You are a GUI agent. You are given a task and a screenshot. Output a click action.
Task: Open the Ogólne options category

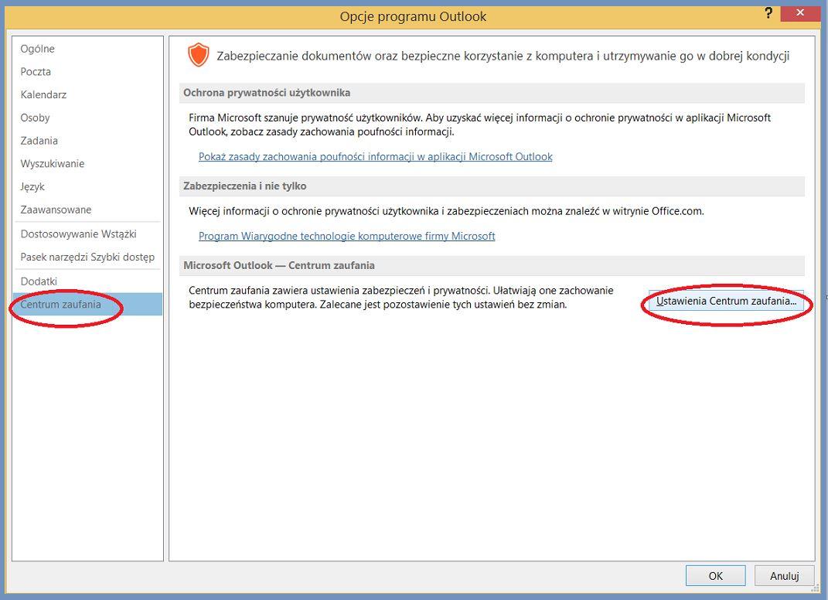pyautogui.click(x=87, y=49)
